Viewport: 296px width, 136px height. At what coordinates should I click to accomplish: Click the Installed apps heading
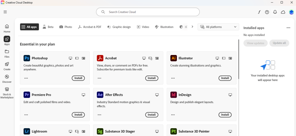coord(254,28)
